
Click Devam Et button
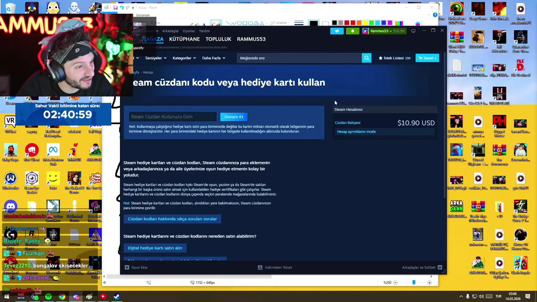click(x=234, y=117)
